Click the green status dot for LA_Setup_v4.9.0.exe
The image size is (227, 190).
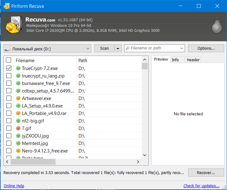pos(18,106)
